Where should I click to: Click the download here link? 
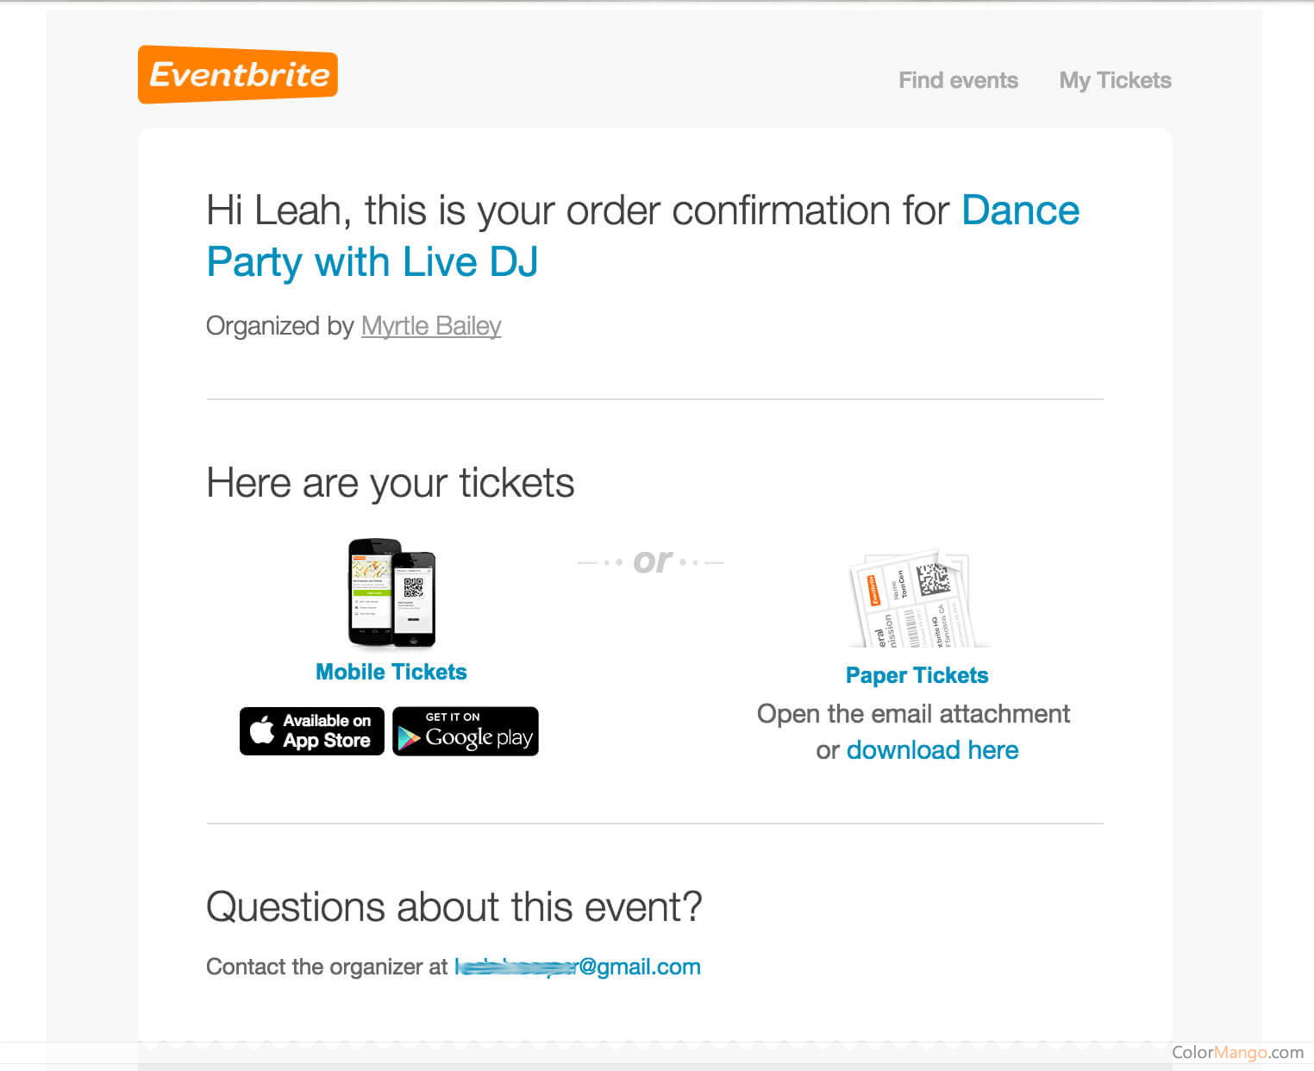coord(932,750)
